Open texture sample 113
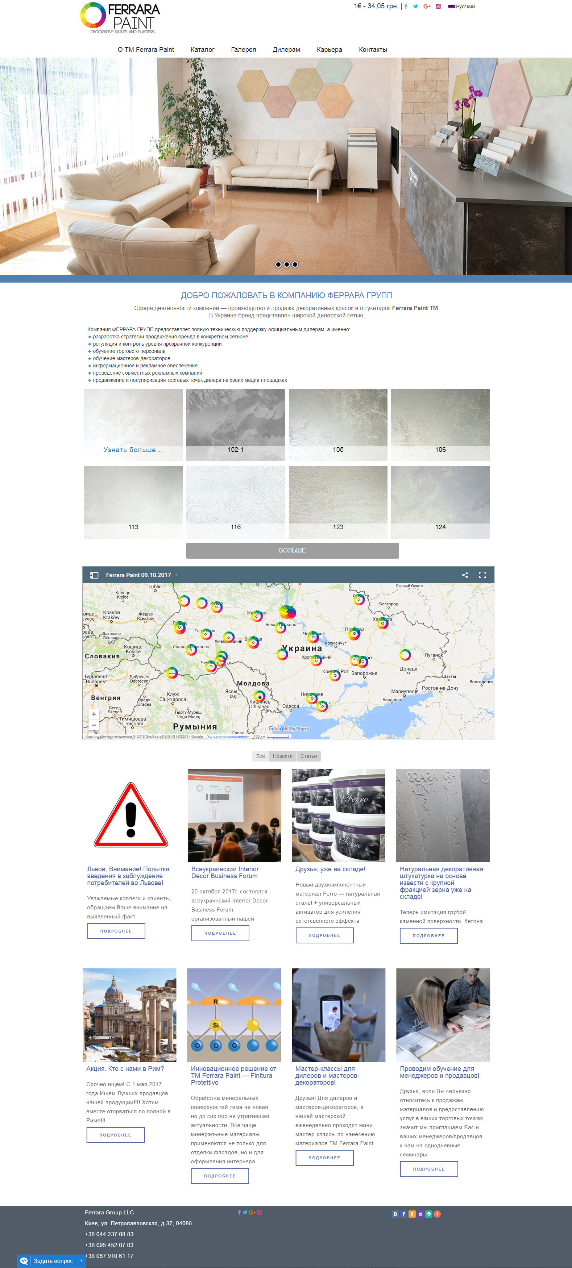The image size is (572, 1268). pyautogui.click(x=133, y=502)
